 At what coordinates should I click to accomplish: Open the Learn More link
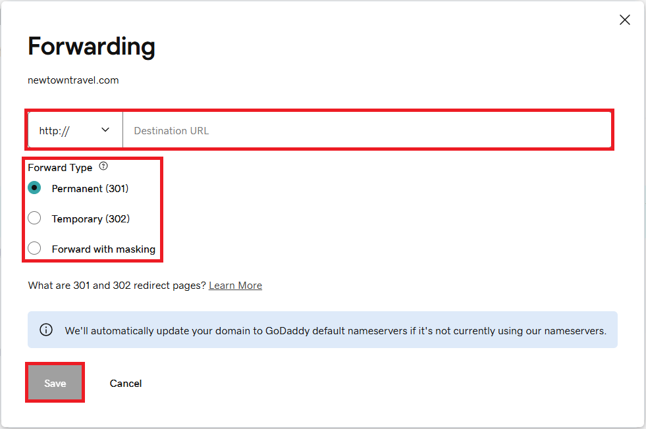(235, 286)
